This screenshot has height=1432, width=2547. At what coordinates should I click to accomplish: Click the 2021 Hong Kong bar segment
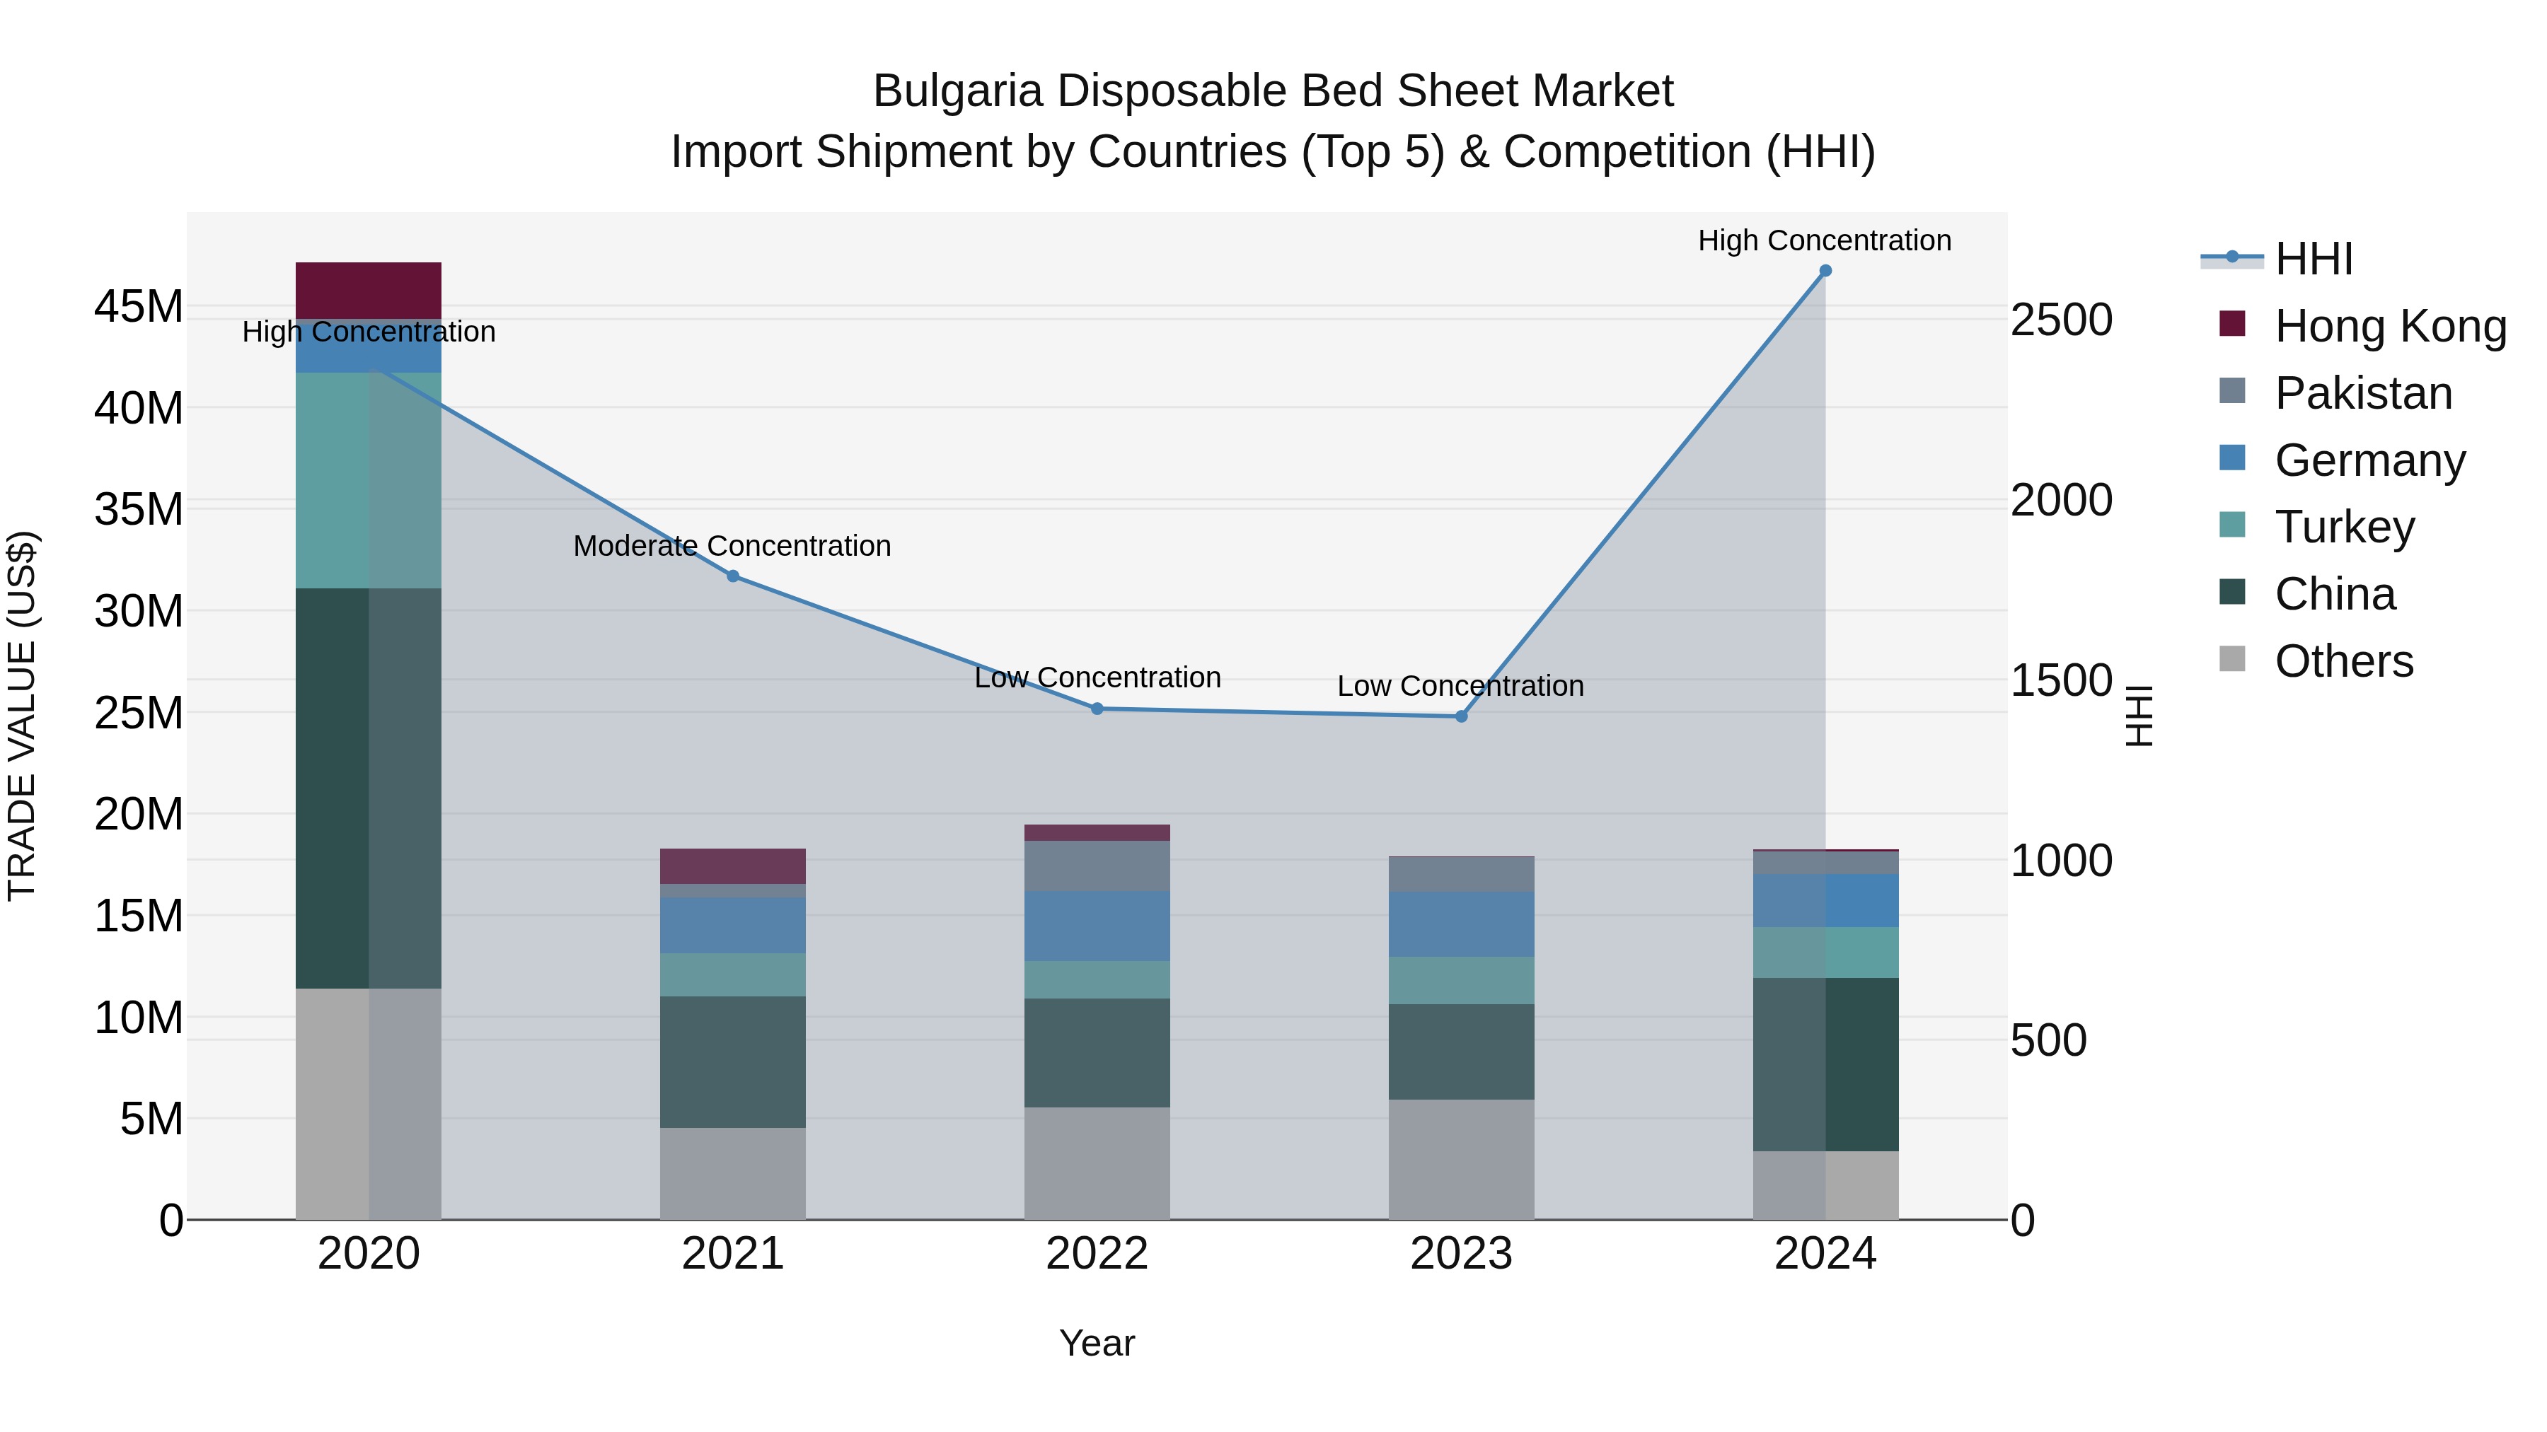(x=733, y=867)
